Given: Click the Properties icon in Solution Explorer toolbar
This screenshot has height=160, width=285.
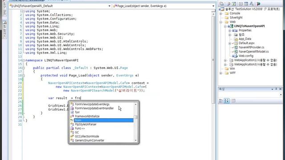Looking at the screenshot, I should (222, 4).
